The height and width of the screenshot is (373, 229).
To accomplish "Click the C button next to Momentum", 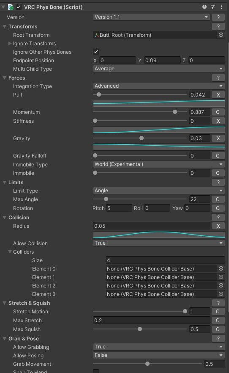I will (218, 112).
